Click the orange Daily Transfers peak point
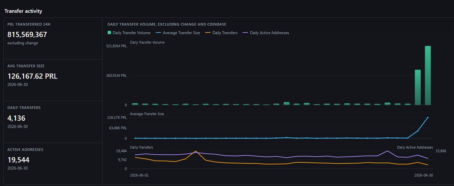This screenshot has width=454, height=186. pyautogui.click(x=196, y=151)
